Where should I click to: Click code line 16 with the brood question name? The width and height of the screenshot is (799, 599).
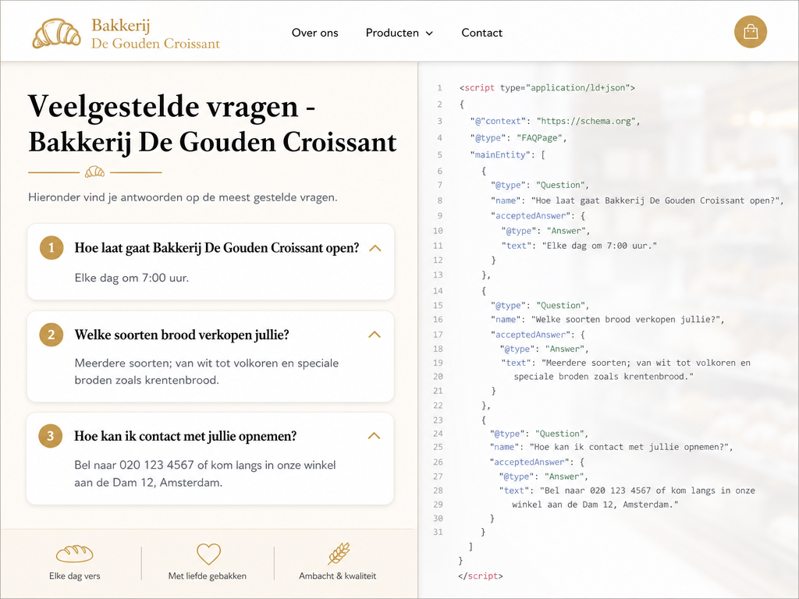607,320
